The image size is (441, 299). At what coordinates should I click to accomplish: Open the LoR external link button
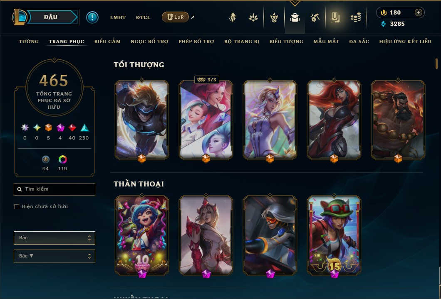pos(175,17)
